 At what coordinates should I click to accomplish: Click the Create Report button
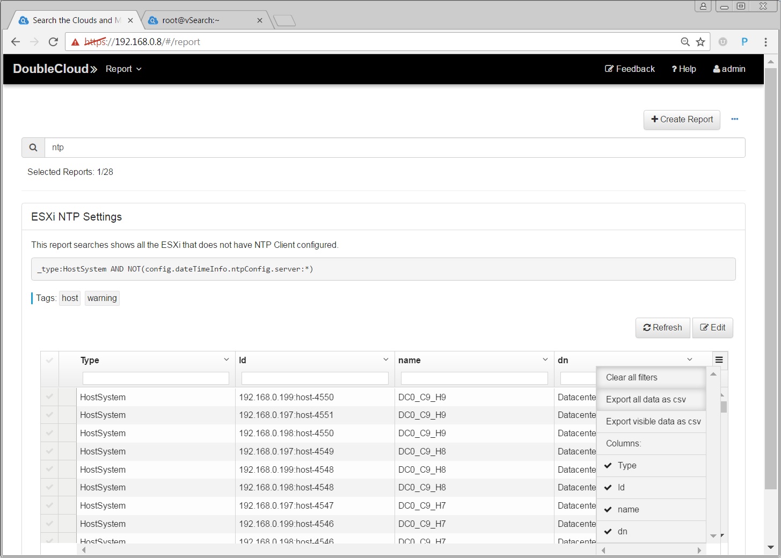click(x=682, y=120)
